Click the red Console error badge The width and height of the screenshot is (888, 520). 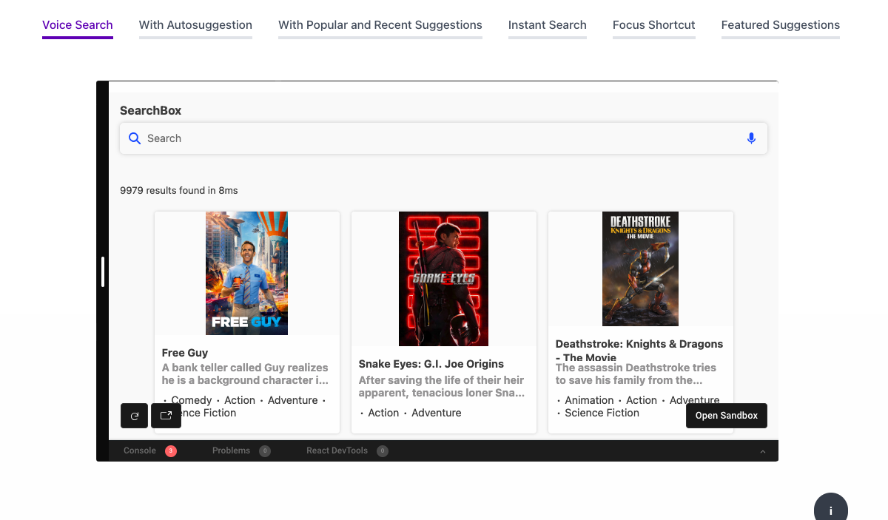click(170, 450)
